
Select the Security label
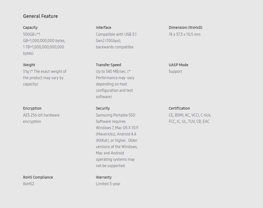pyautogui.click(x=103, y=108)
